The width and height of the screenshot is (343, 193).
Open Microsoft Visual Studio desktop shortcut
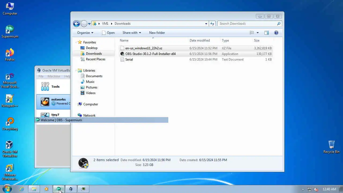(x=10, y=80)
